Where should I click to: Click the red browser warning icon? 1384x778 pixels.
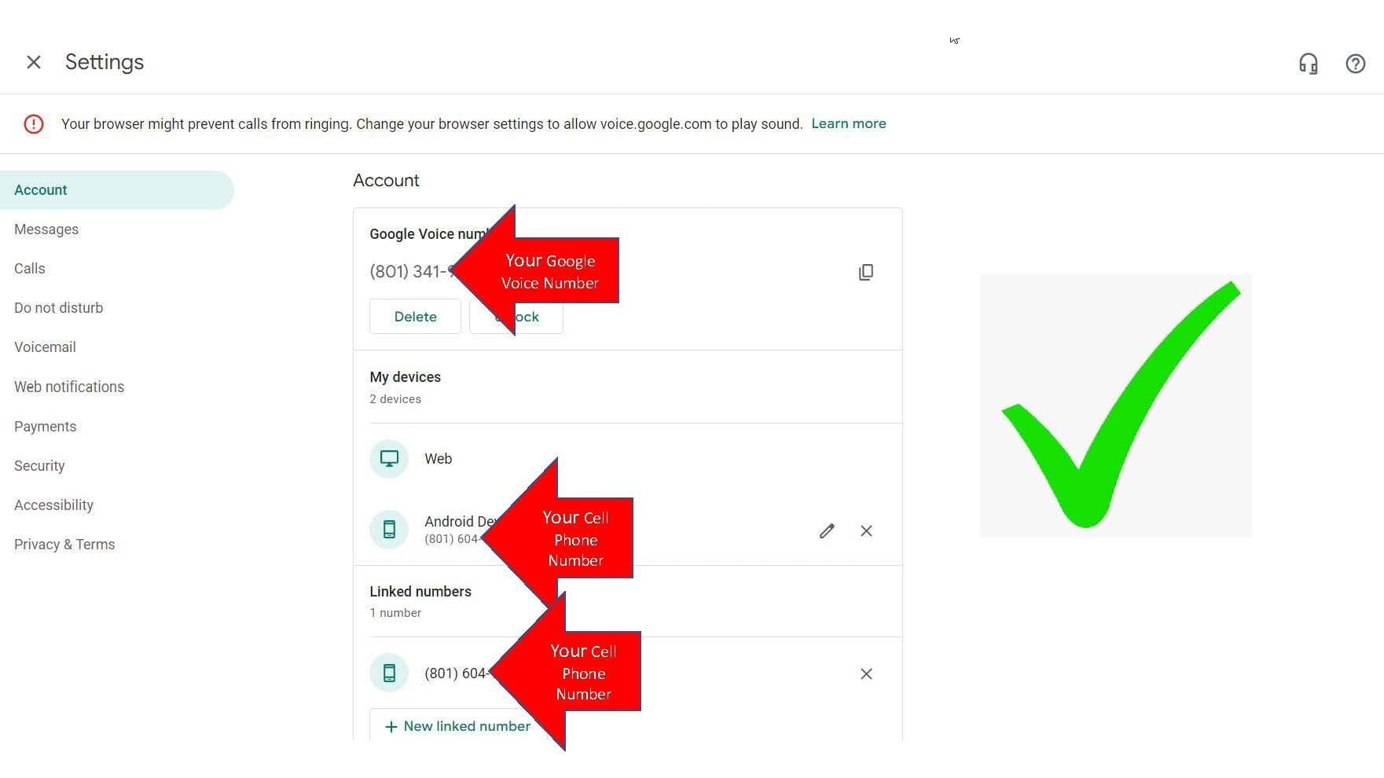tap(34, 124)
